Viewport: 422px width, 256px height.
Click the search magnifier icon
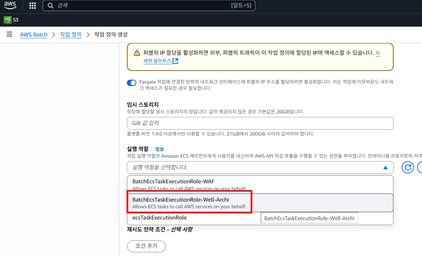(50, 6)
